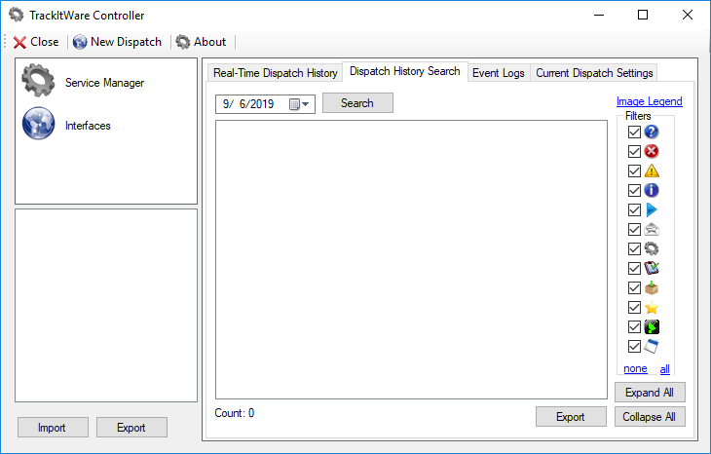Viewport: 711px width, 454px height.
Task: Uncheck the question mark filter checkbox
Action: pos(634,132)
